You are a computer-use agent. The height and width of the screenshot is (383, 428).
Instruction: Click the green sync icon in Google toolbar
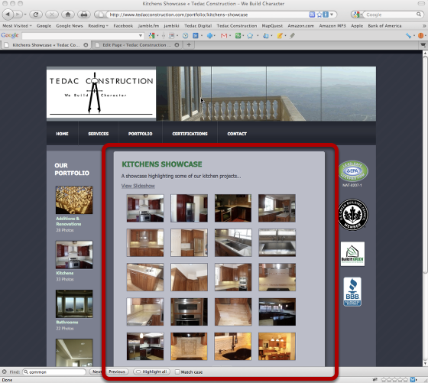click(238, 35)
